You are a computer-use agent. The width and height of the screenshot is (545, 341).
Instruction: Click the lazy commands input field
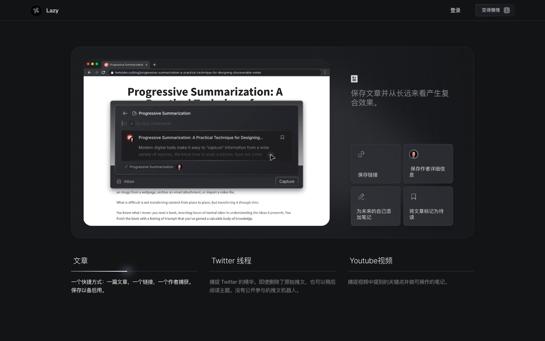[x=206, y=124]
